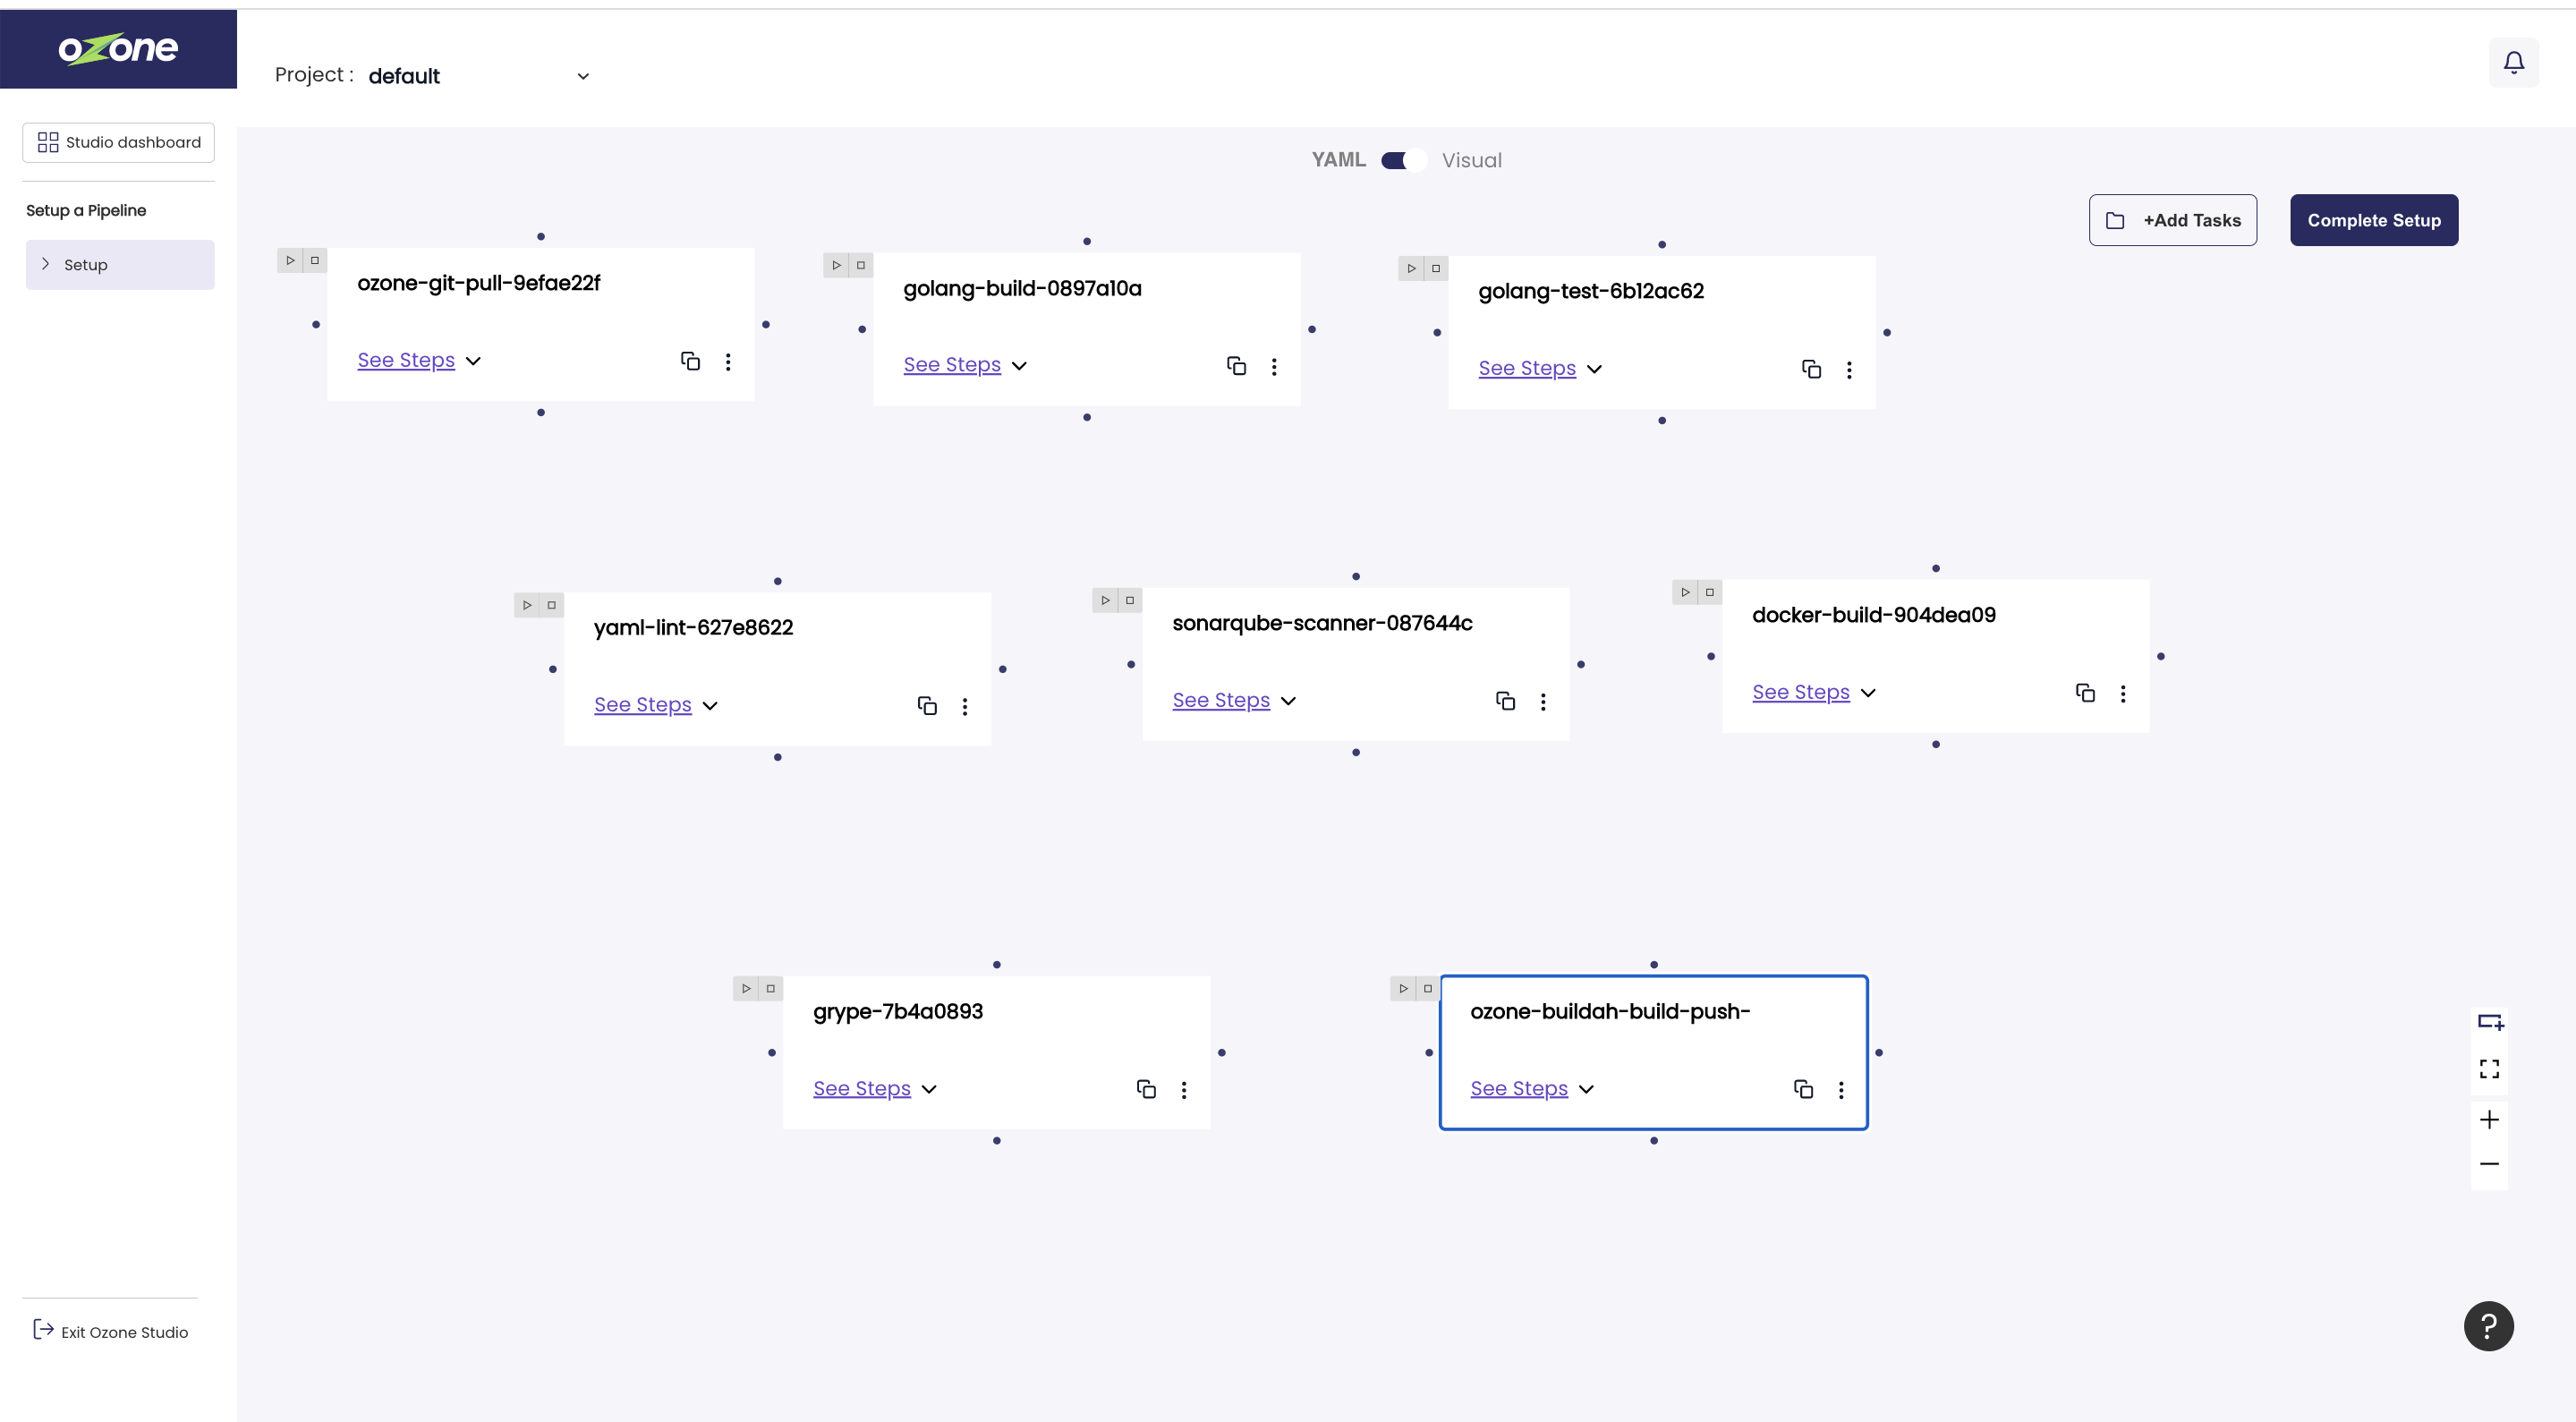Open three-dot menu for yaml-lint-627e8622

tap(965, 707)
